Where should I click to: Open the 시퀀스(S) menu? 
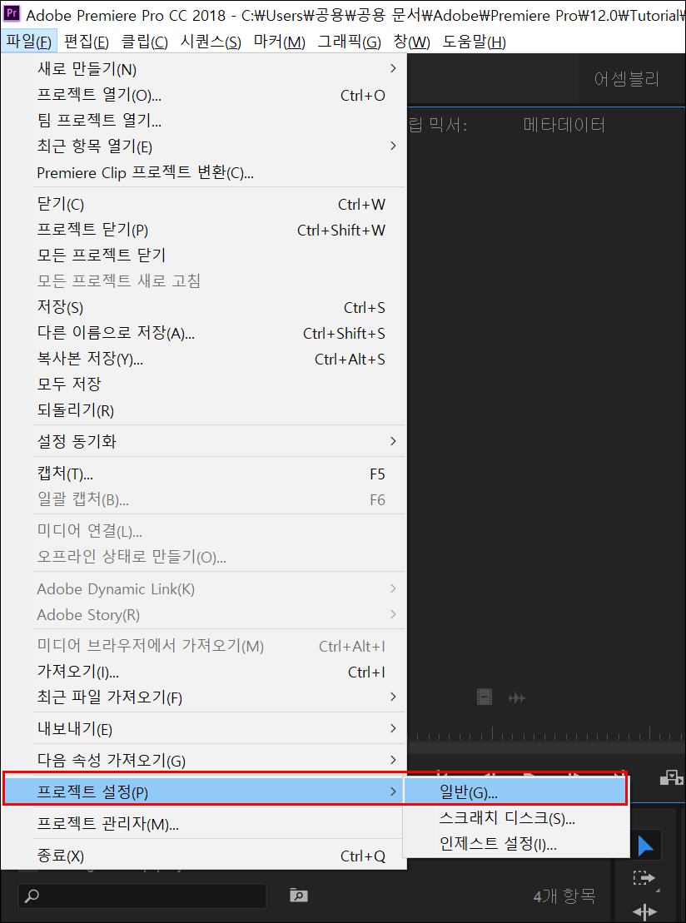click(x=211, y=42)
